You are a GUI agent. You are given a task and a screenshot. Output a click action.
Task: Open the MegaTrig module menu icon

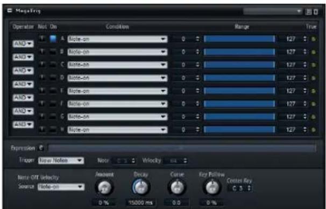(10, 10)
